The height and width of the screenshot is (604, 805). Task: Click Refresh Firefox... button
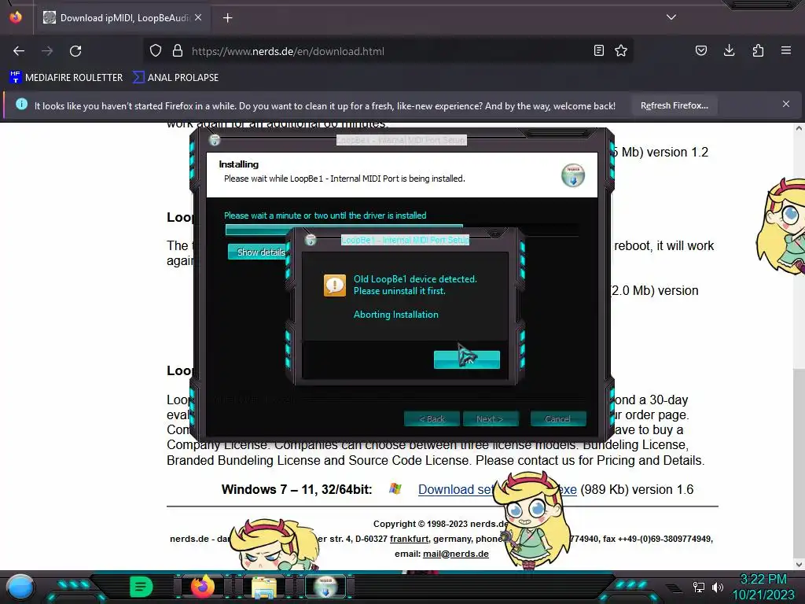[674, 106]
